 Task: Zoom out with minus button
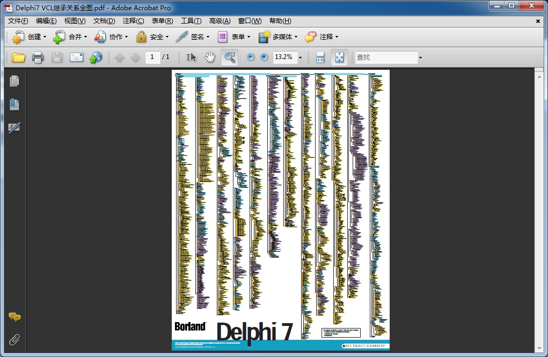[x=251, y=57]
